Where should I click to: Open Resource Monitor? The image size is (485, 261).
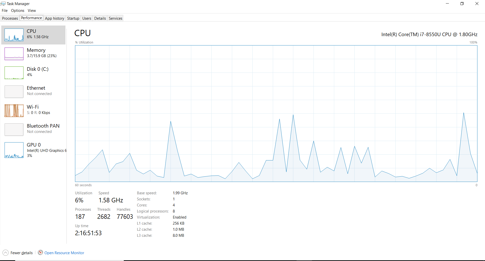(64, 252)
